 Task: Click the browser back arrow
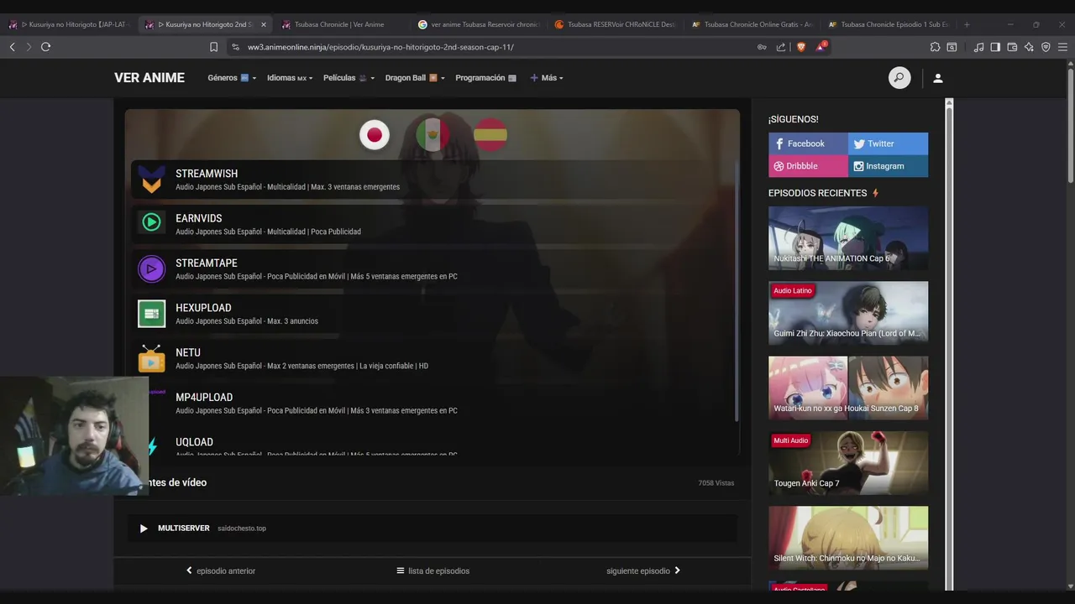12,47
